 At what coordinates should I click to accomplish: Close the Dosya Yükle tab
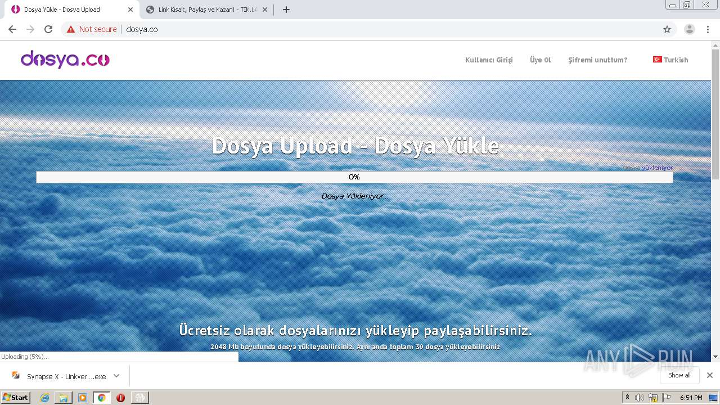[x=130, y=10]
